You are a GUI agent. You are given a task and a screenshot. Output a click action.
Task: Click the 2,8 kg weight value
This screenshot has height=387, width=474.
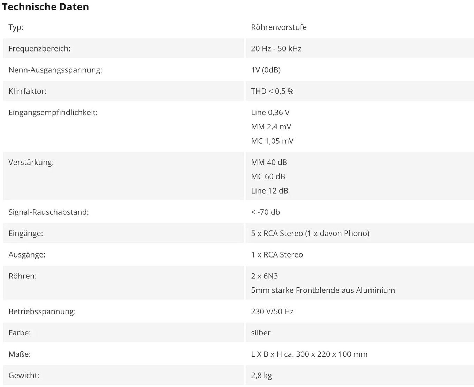(x=261, y=375)
